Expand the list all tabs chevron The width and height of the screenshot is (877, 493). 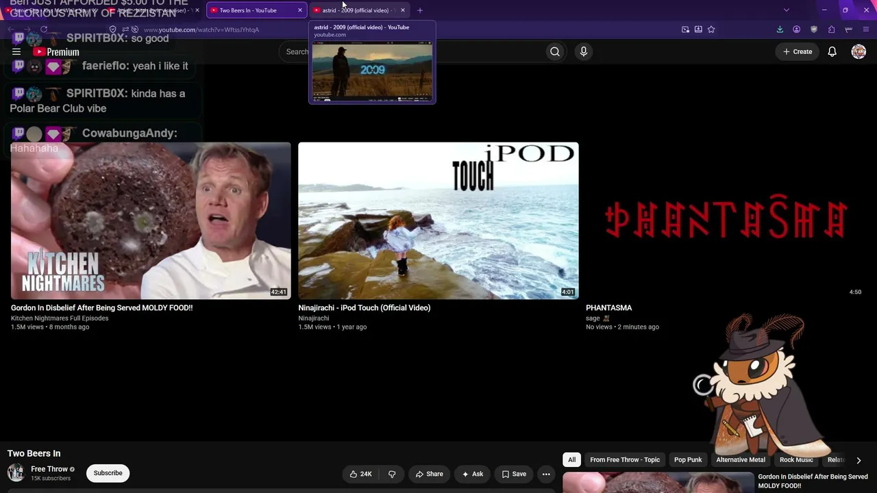[x=787, y=10]
